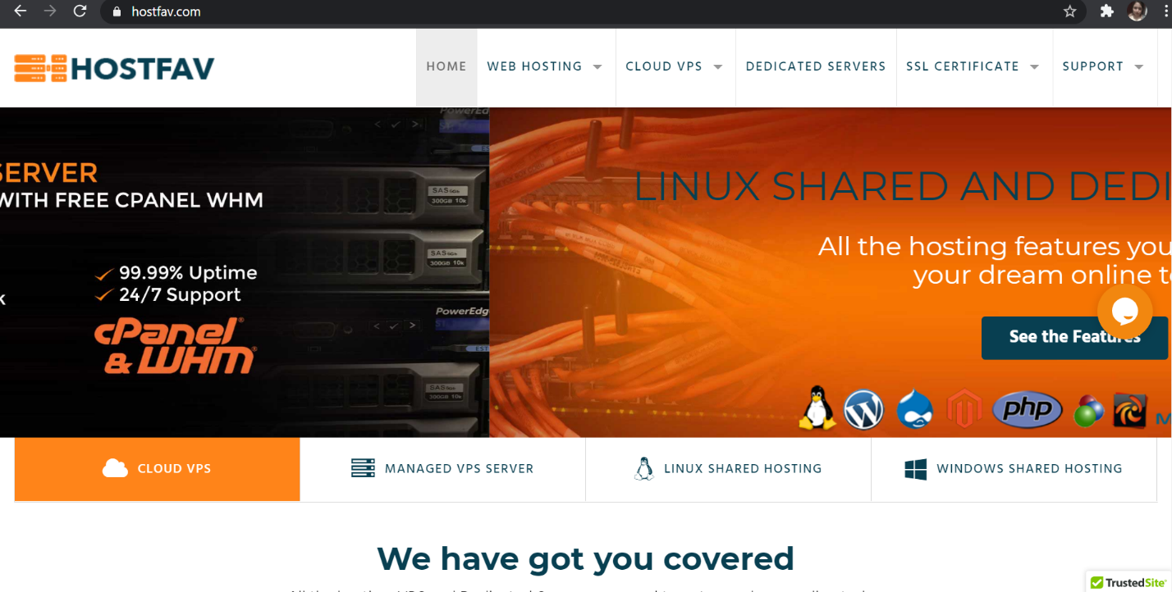The image size is (1172, 592).
Task: Reload the page with the refresh icon
Action: (x=80, y=11)
